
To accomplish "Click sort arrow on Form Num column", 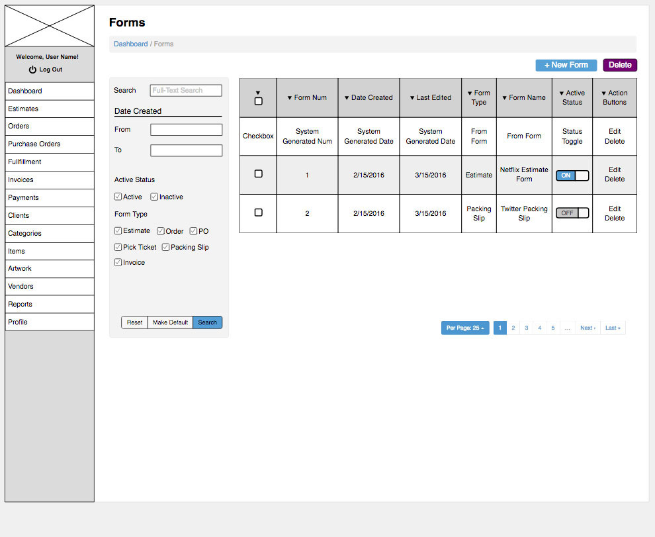I will [290, 98].
